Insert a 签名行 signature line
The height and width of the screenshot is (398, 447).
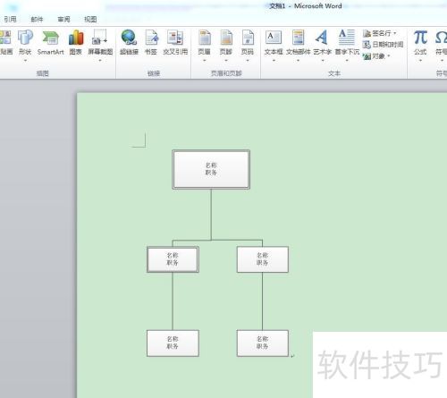tap(379, 33)
